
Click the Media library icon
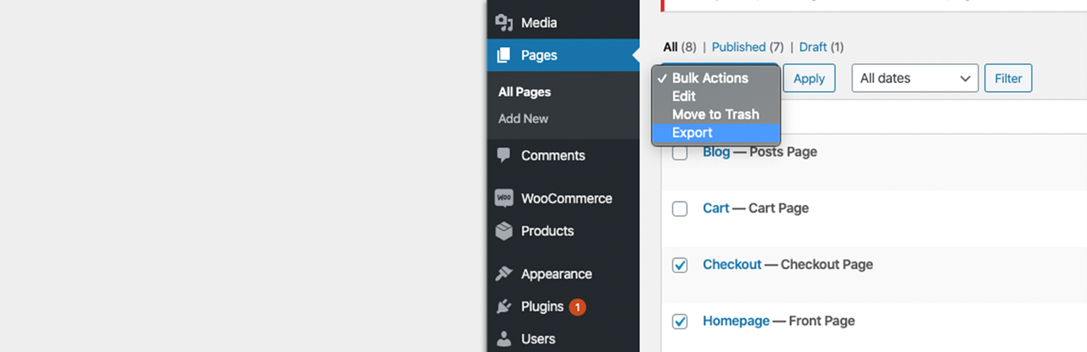click(504, 23)
